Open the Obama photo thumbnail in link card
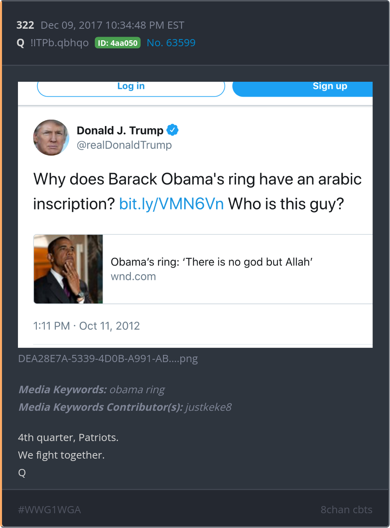 68,269
